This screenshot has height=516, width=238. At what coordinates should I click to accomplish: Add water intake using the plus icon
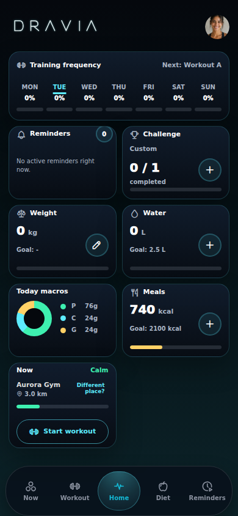(210, 245)
